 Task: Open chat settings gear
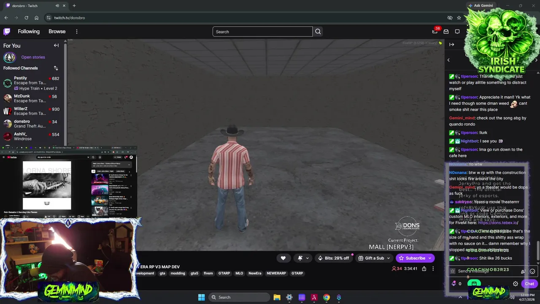(x=516, y=284)
